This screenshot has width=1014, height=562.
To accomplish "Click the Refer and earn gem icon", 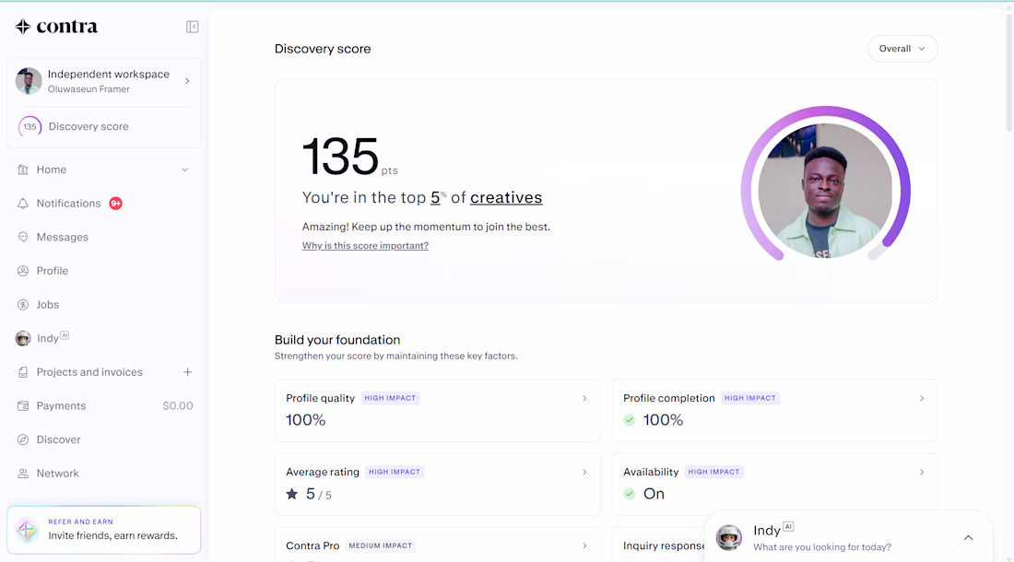I will tap(27, 530).
